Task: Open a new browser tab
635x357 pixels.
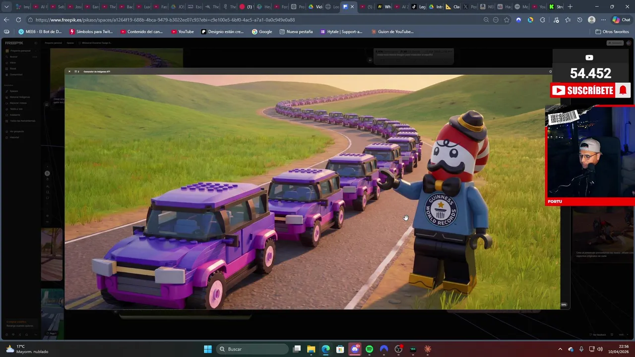Action: coord(570,7)
